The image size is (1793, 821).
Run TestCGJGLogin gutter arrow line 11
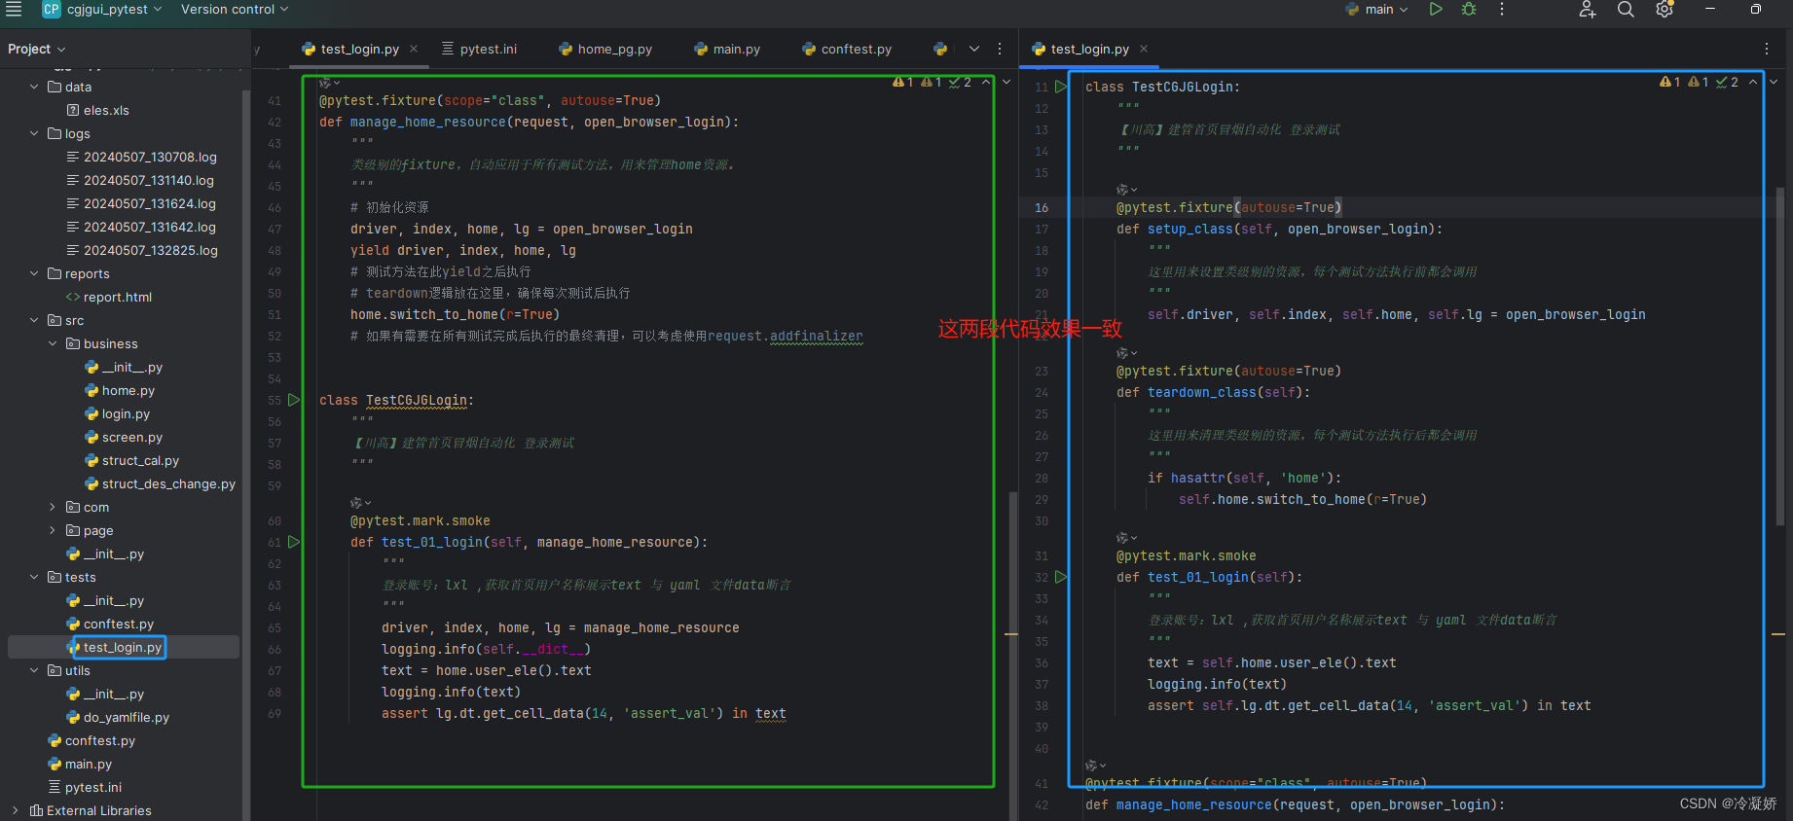pos(1061,87)
